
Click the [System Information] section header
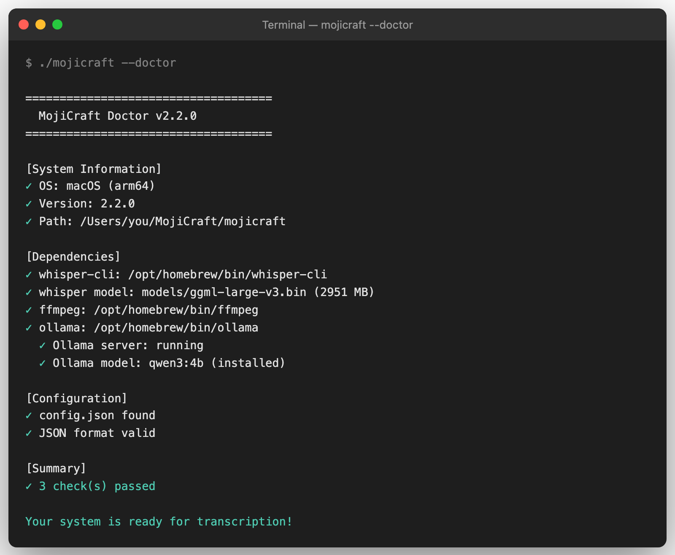[94, 169]
